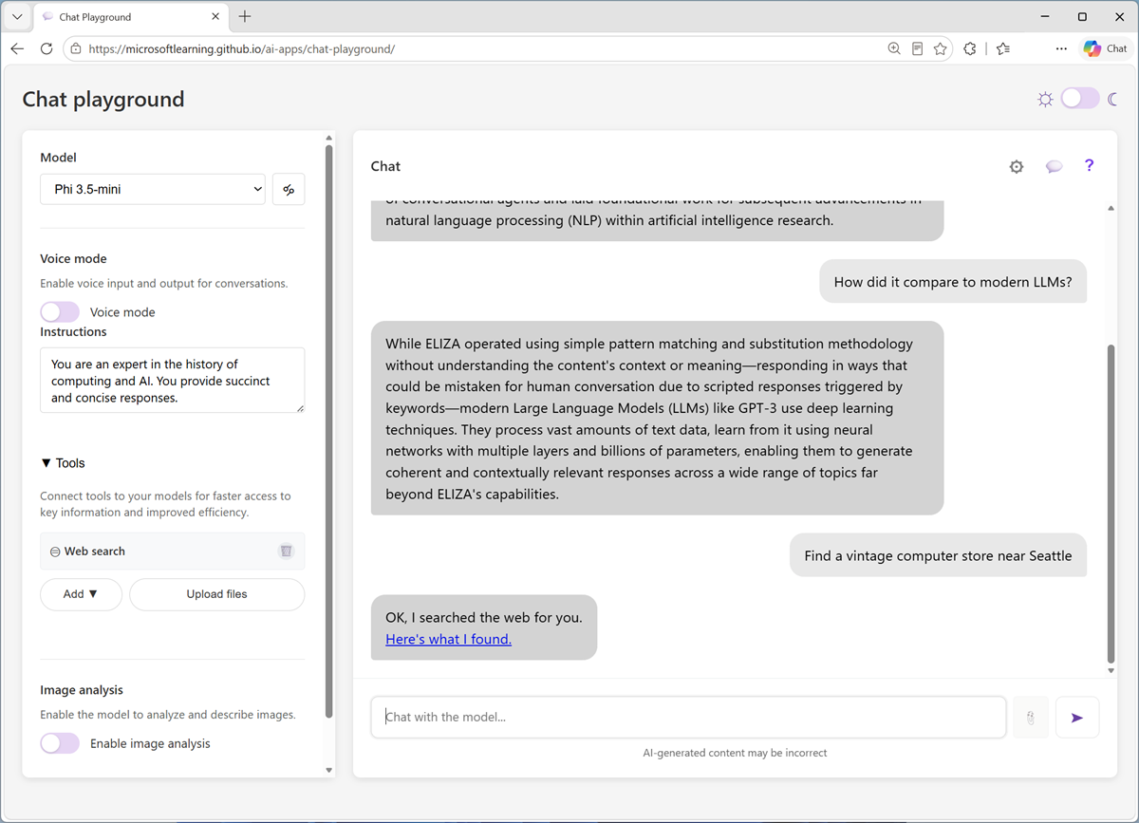Viewport: 1139px width, 823px height.
Task: Start a new chat with speech bubble icon
Action: (1054, 166)
